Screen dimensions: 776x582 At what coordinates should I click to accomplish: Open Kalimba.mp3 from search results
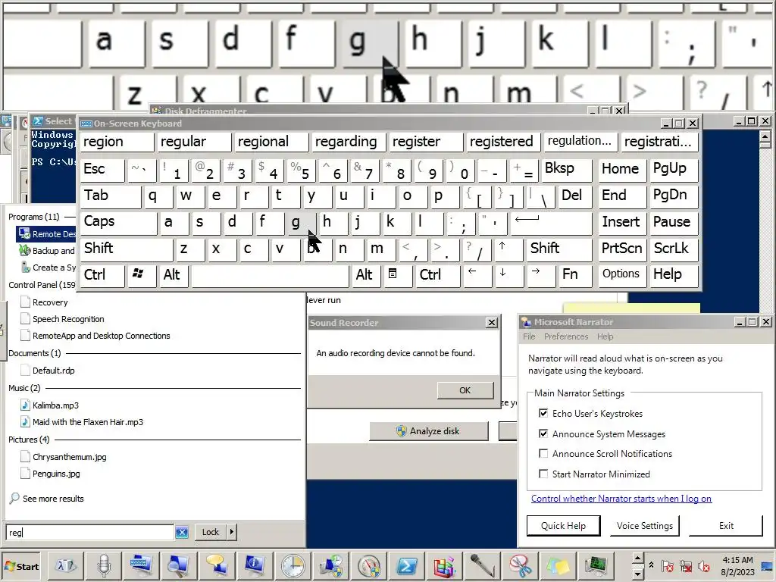pos(55,405)
